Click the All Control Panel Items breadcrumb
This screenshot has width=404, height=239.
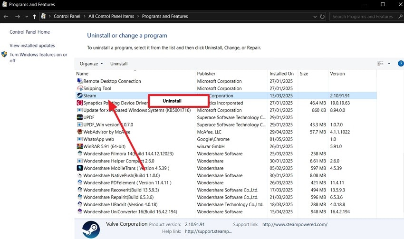(x=111, y=16)
